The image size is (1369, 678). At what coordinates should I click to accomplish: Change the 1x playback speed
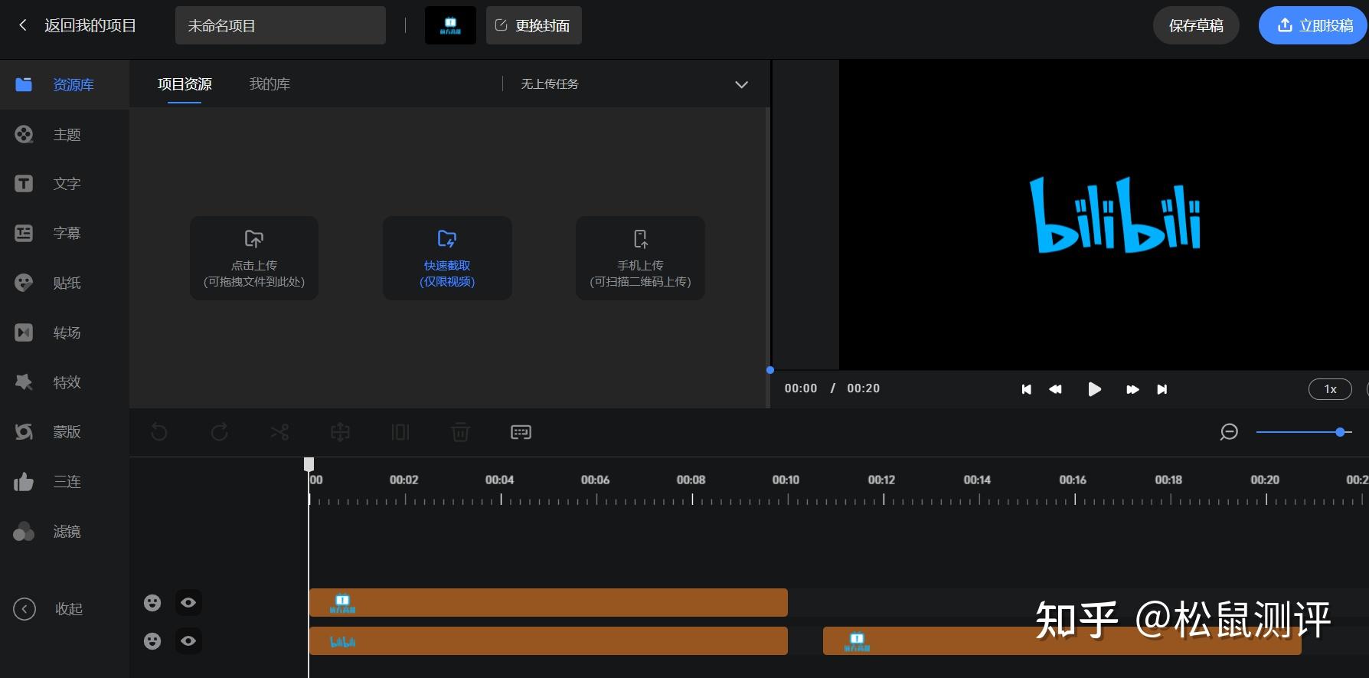(x=1331, y=389)
